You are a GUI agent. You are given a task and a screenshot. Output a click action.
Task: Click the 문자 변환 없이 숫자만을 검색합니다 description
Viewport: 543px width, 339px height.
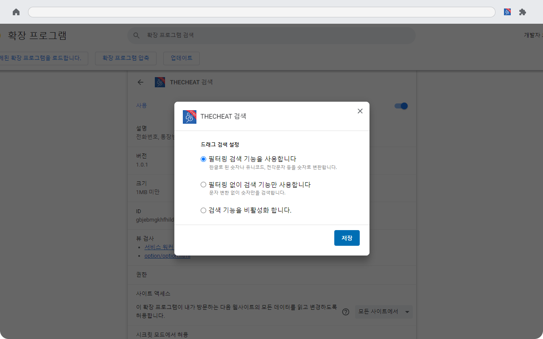(x=247, y=193)
